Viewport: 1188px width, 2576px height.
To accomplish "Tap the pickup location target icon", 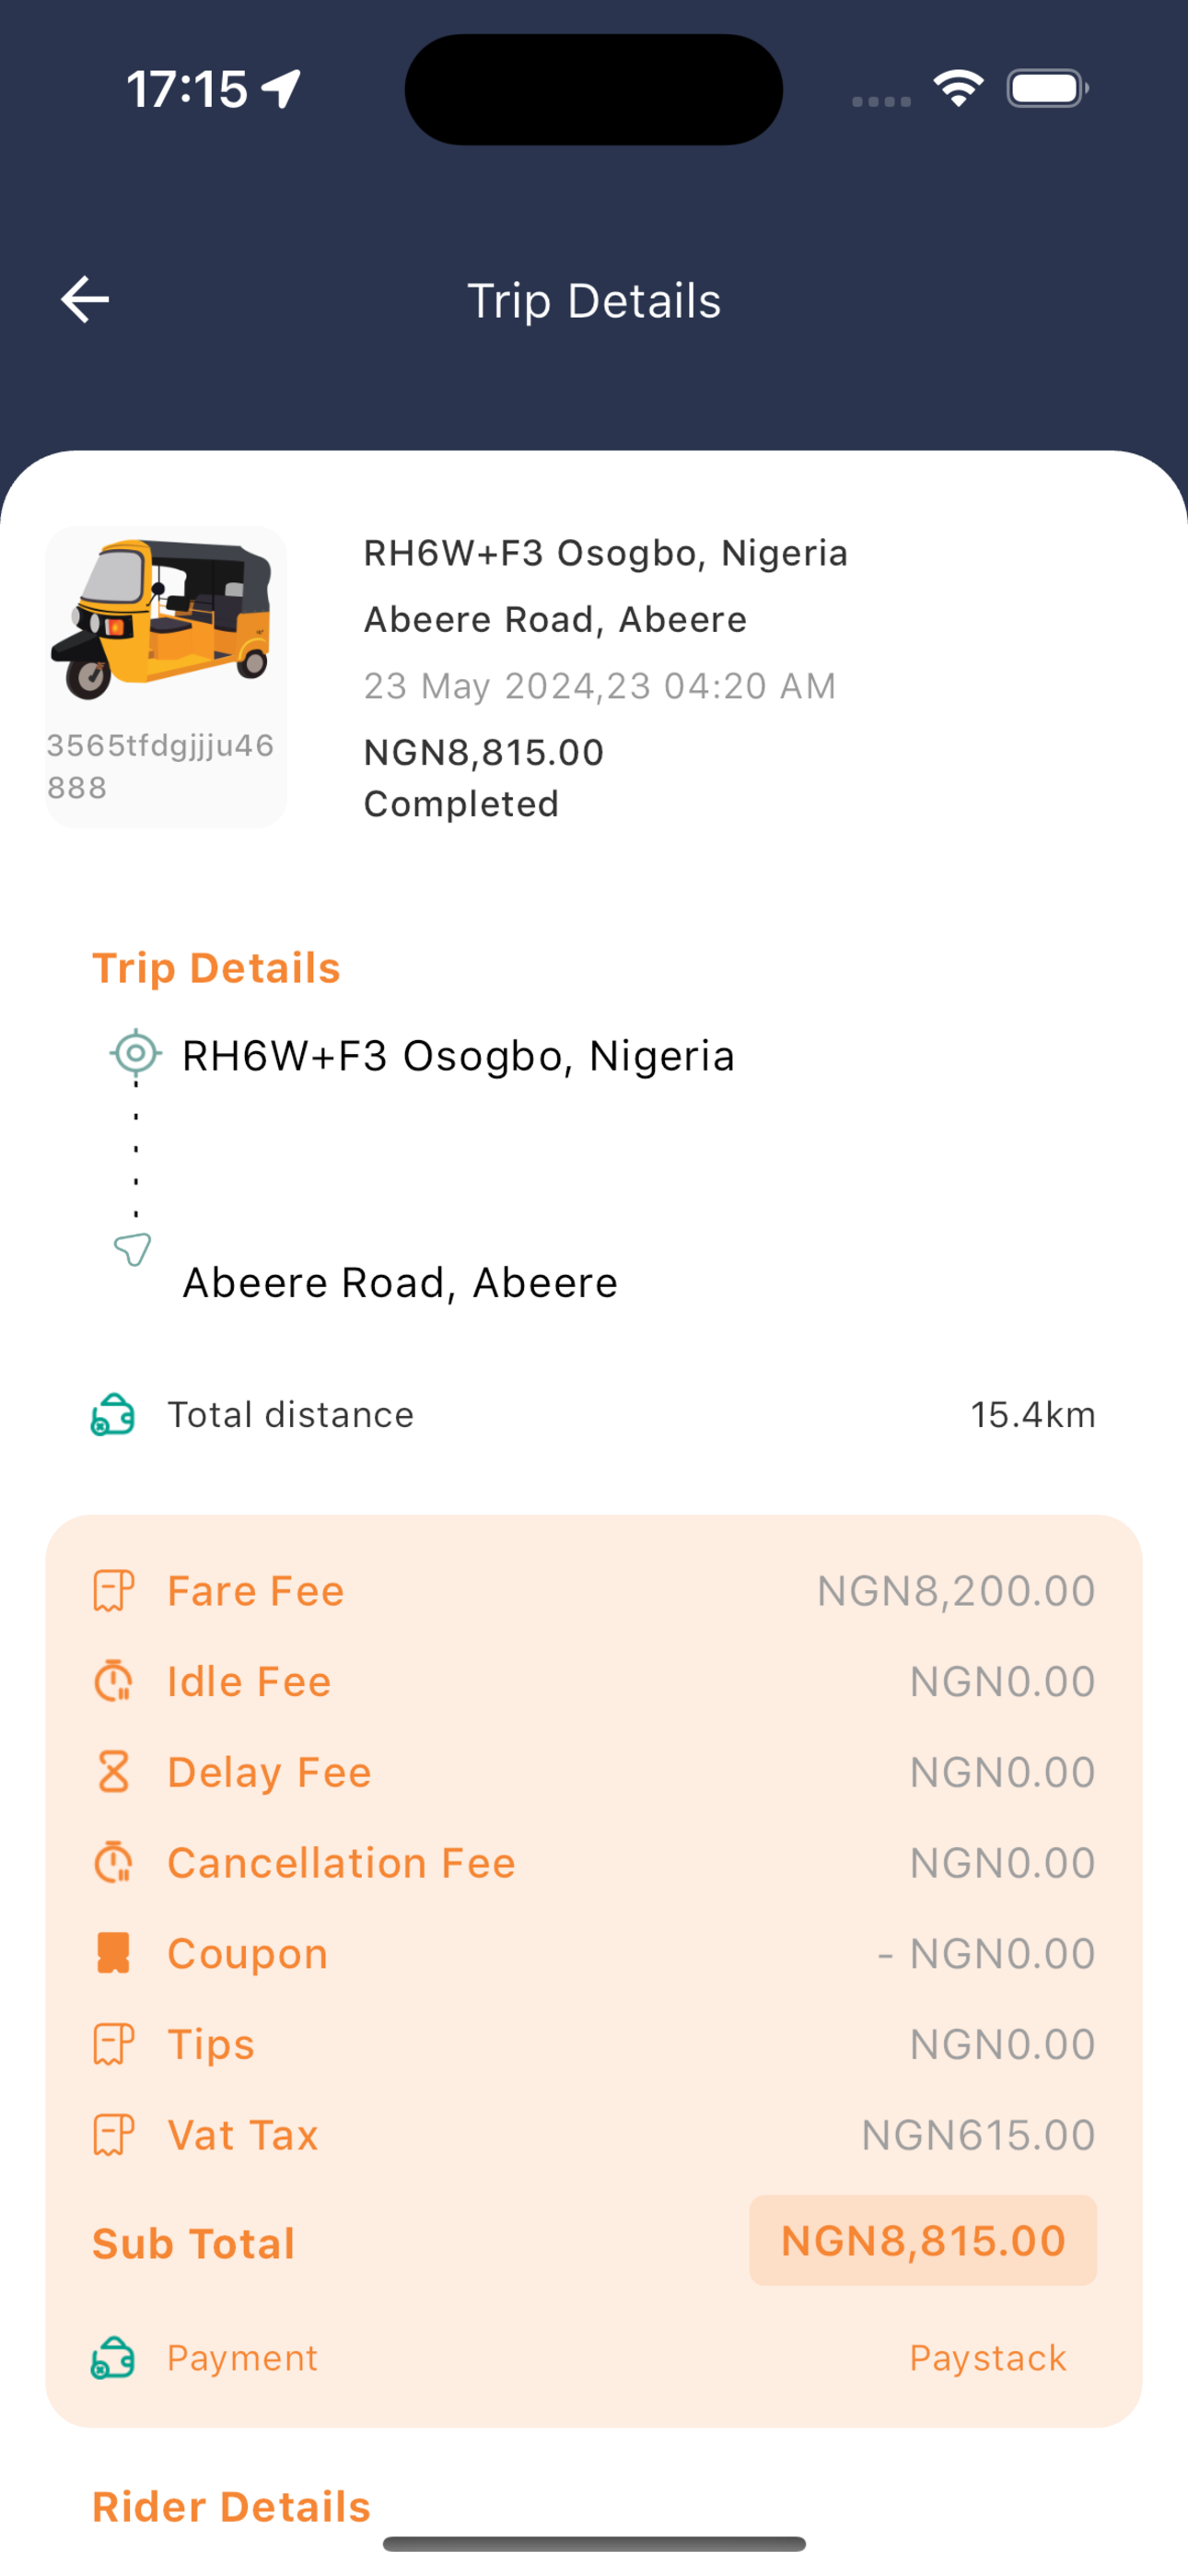I will (136, 1053).
